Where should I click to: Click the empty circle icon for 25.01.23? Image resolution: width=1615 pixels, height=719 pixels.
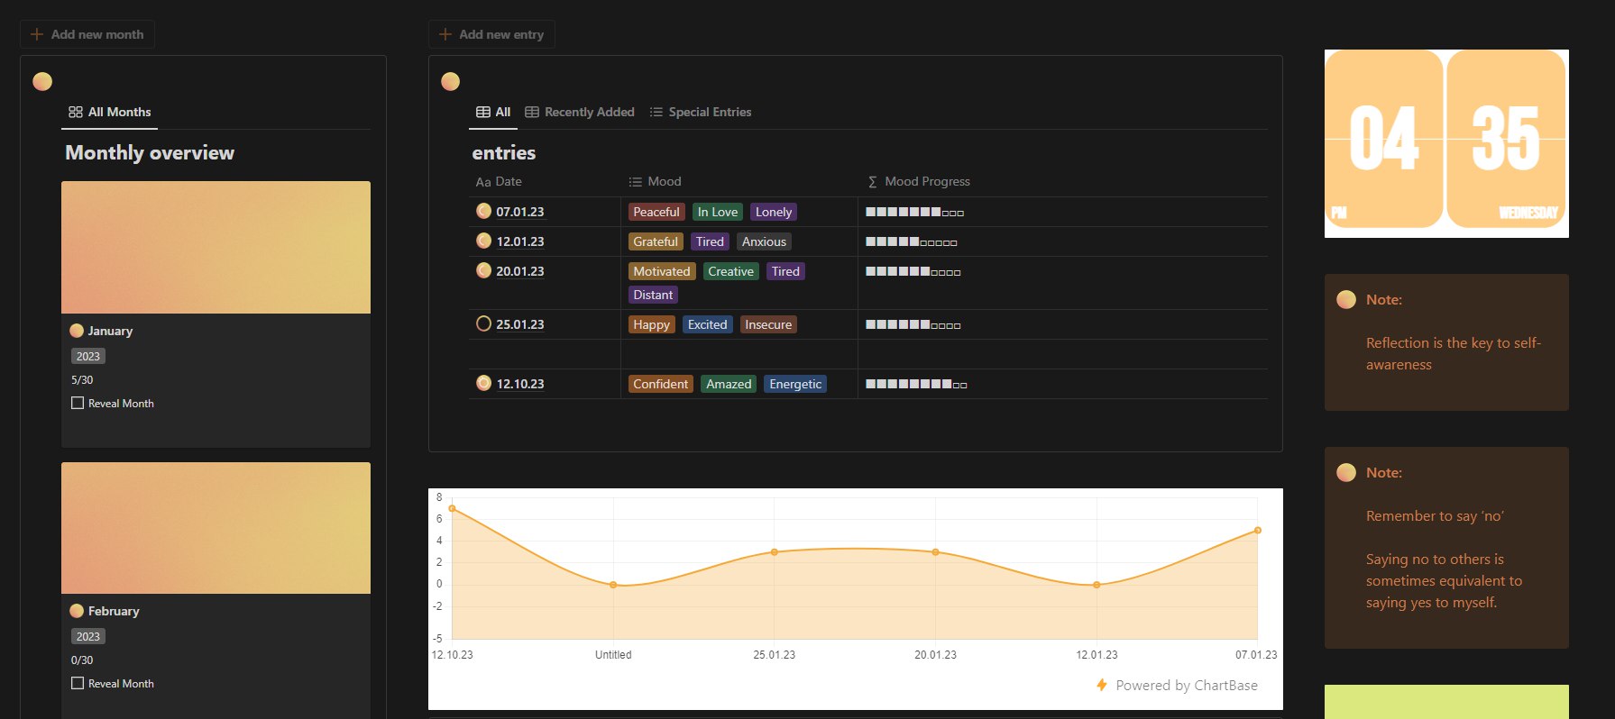(x=483, y=324)
